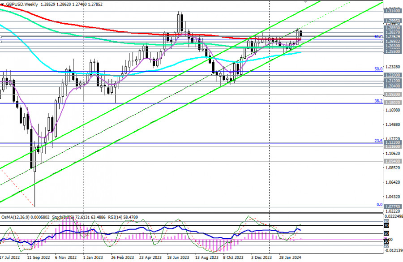Click the RSI(14) 58.4789 indicator label
The height and width of the screenshot is (262, 403).
pos(122,217)
